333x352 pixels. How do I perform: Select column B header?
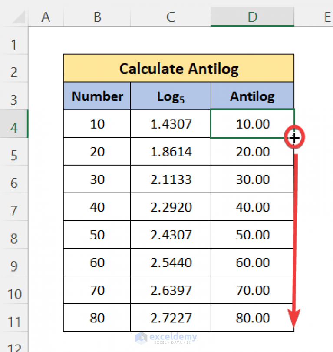click(97, 17)
